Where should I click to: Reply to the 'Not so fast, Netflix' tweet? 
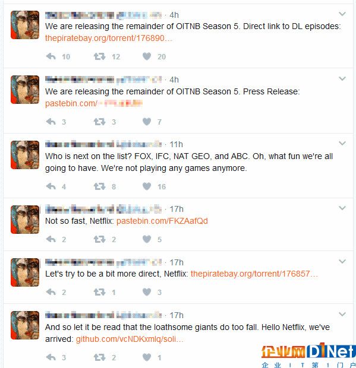[51, 239]
